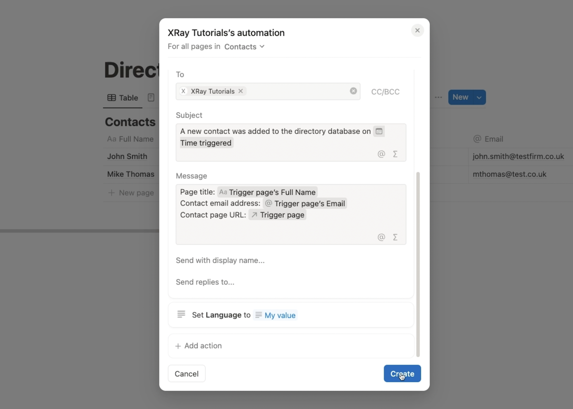Click the To recipients field
The image size is (573, 409).
pyautogui.click(x=268, y=91)
